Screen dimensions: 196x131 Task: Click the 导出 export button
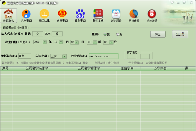(x=158, y=34)
